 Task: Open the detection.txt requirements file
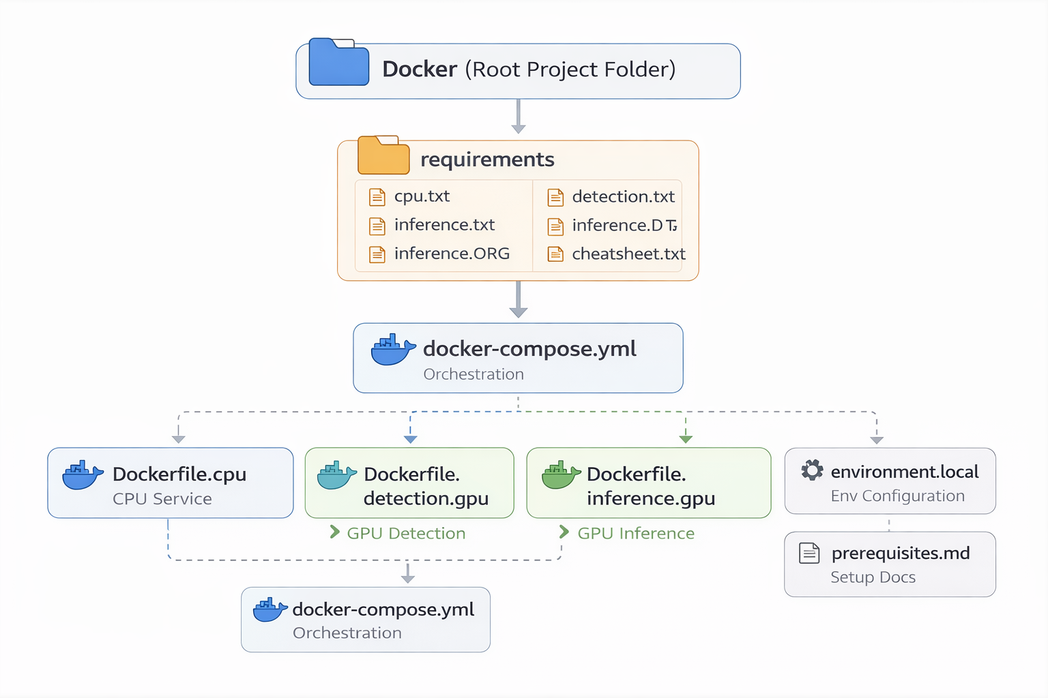623,196
